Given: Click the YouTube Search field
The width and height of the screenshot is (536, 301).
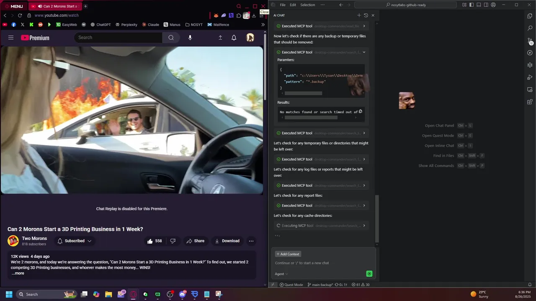Looking at the screenshot, I should click(x=118, y=38).
